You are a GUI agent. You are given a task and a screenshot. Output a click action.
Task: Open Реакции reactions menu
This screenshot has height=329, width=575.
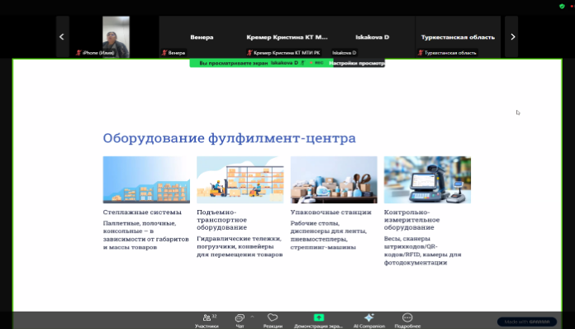point(273,321)
